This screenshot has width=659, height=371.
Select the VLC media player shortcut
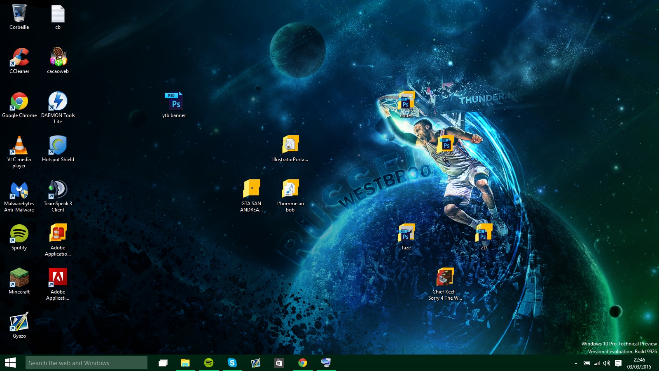click(x=19, y=152)
